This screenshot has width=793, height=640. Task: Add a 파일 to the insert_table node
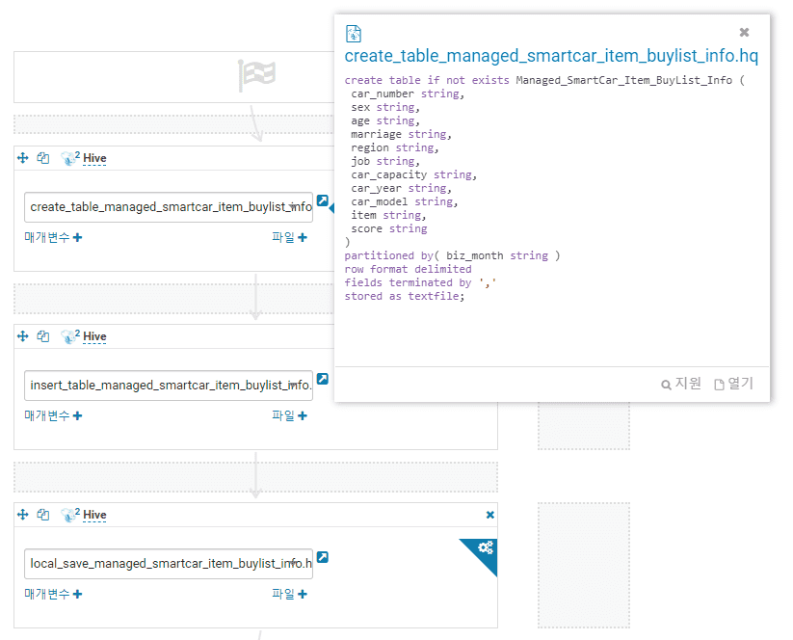[289, 415]
